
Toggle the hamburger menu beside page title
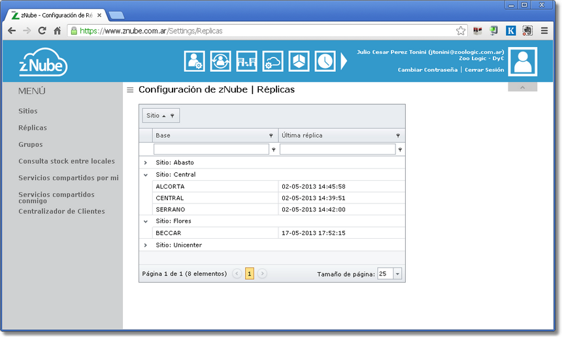pos(130,90)
